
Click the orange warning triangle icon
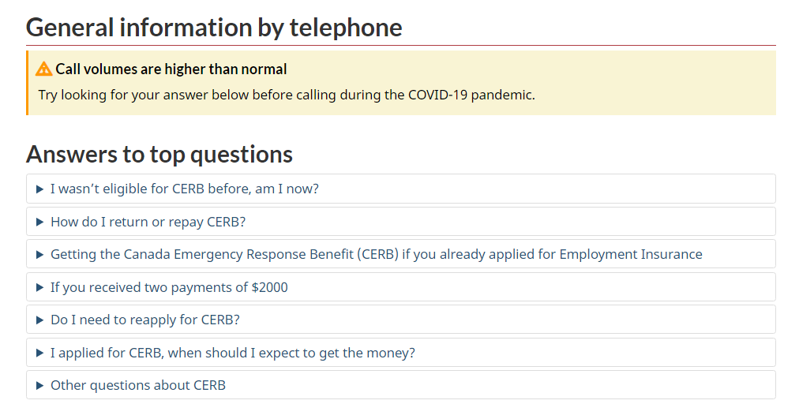[44, 69]
